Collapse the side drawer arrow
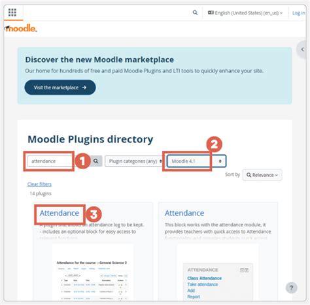Screen dimensions: 310x305 302,50
